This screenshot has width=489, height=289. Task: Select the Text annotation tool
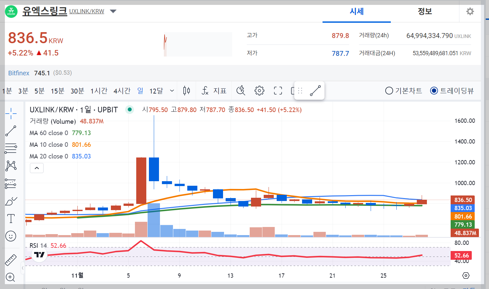click(x=11, y=219)
